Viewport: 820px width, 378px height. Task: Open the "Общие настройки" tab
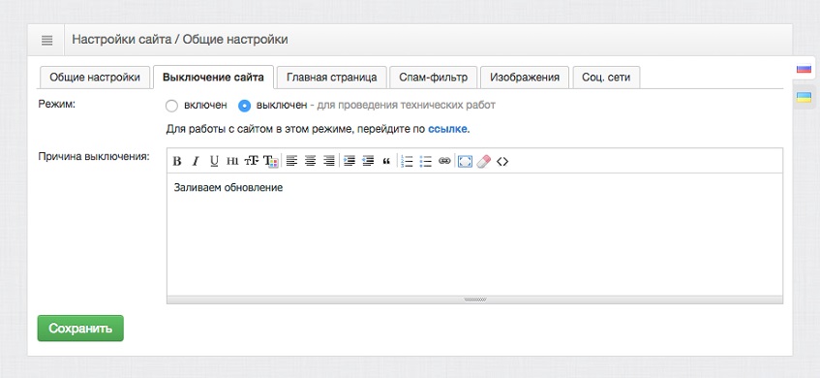95,78
